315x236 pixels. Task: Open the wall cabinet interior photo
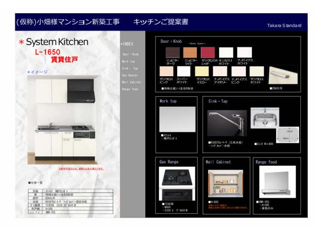[225, 183]
